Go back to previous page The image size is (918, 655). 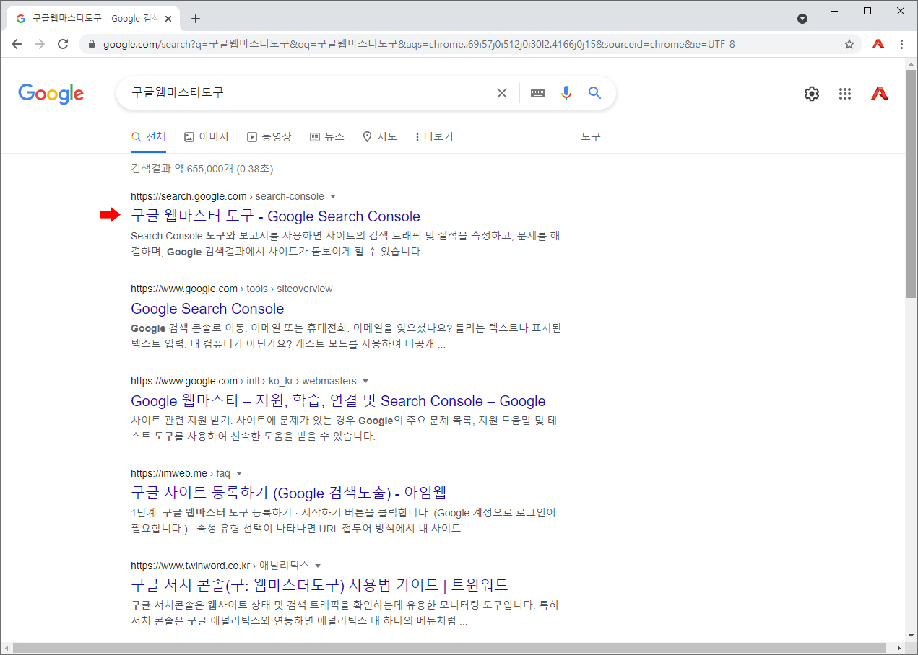17,44
